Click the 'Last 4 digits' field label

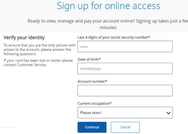click(114, 38)
